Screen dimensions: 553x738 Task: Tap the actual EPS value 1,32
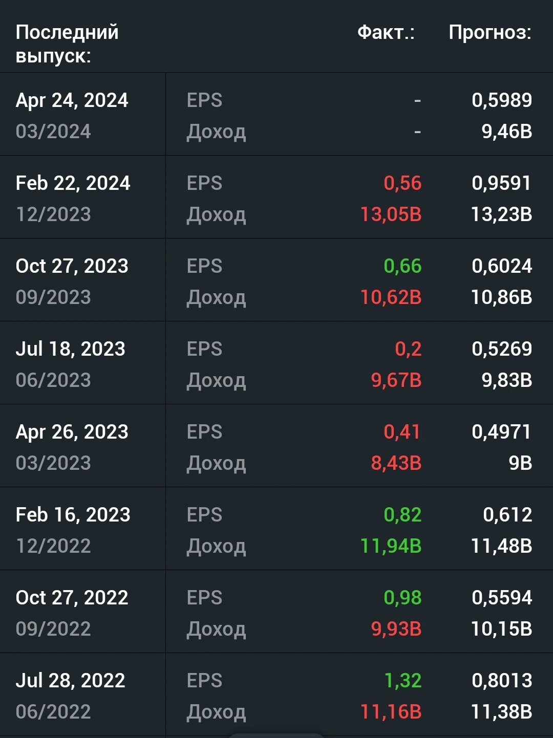tap(403, 681)
